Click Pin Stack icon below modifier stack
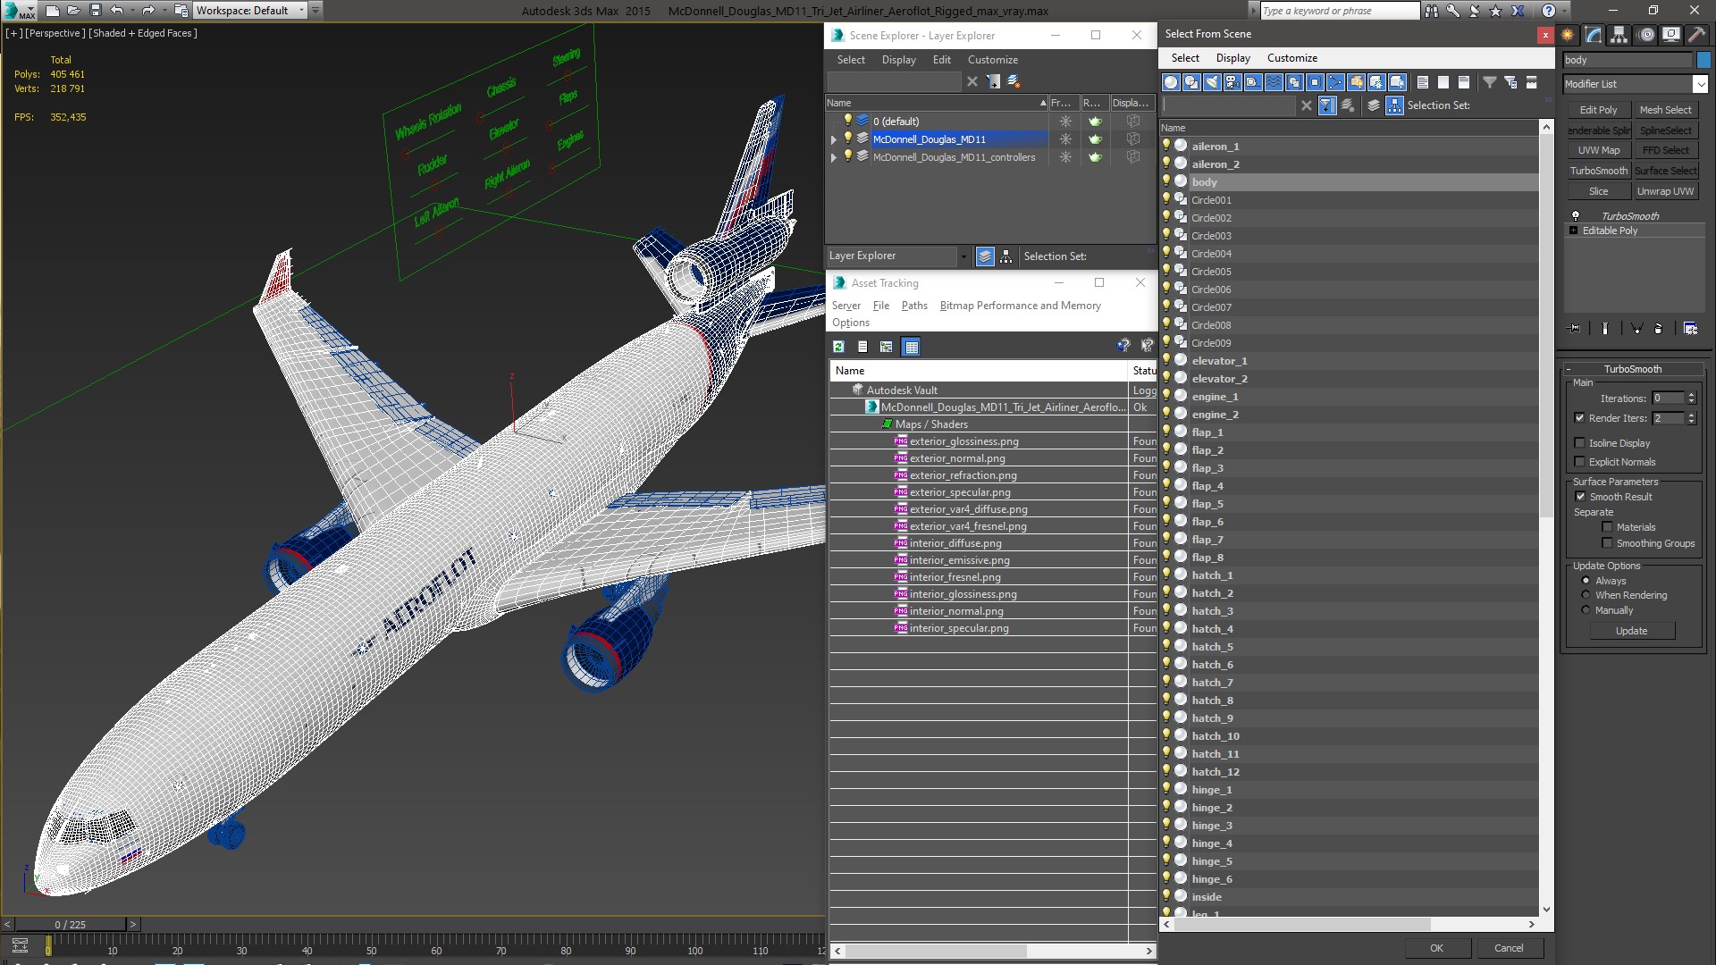 (x=1575, y=329)
